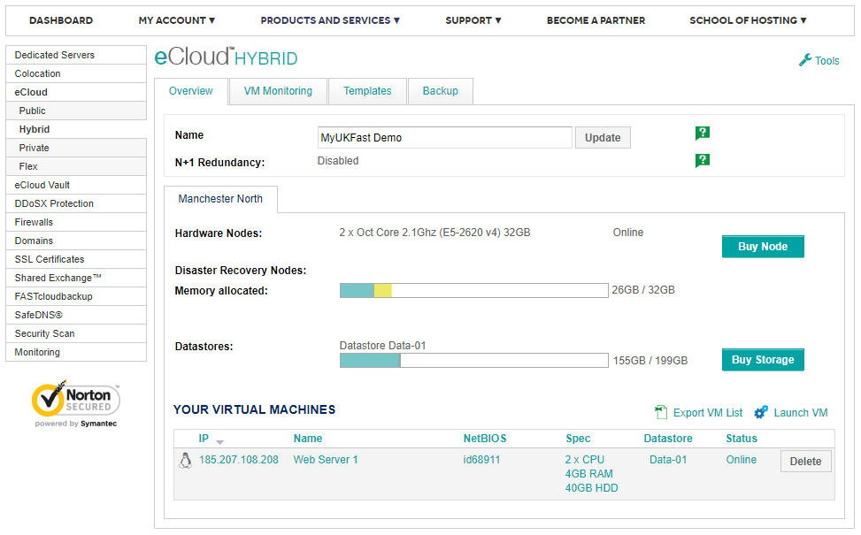Focus the Name input field
The image size is (861, 535).
pyautogui.click(x=445, y=138)
